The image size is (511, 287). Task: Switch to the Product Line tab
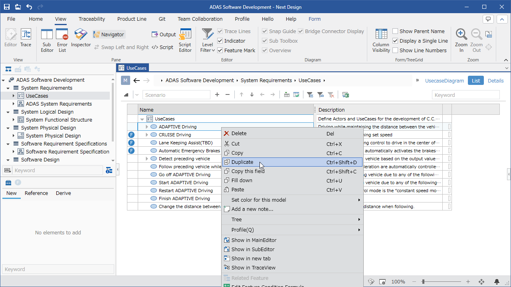pyautogui.click(x=132, y=19)
